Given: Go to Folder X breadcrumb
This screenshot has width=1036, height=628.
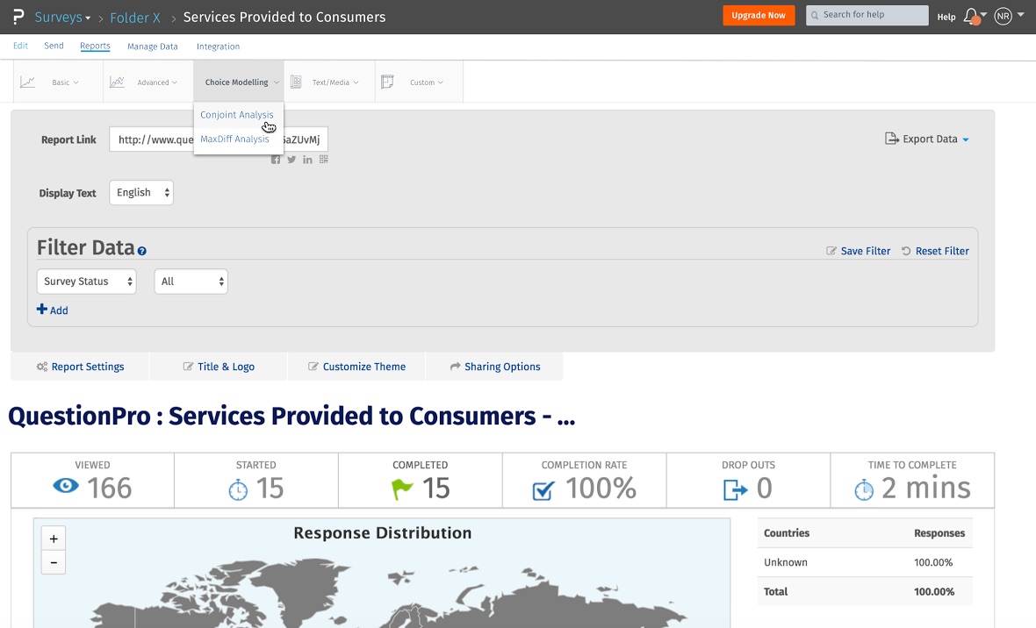Looking at the screenshot, I should point(135,18).
